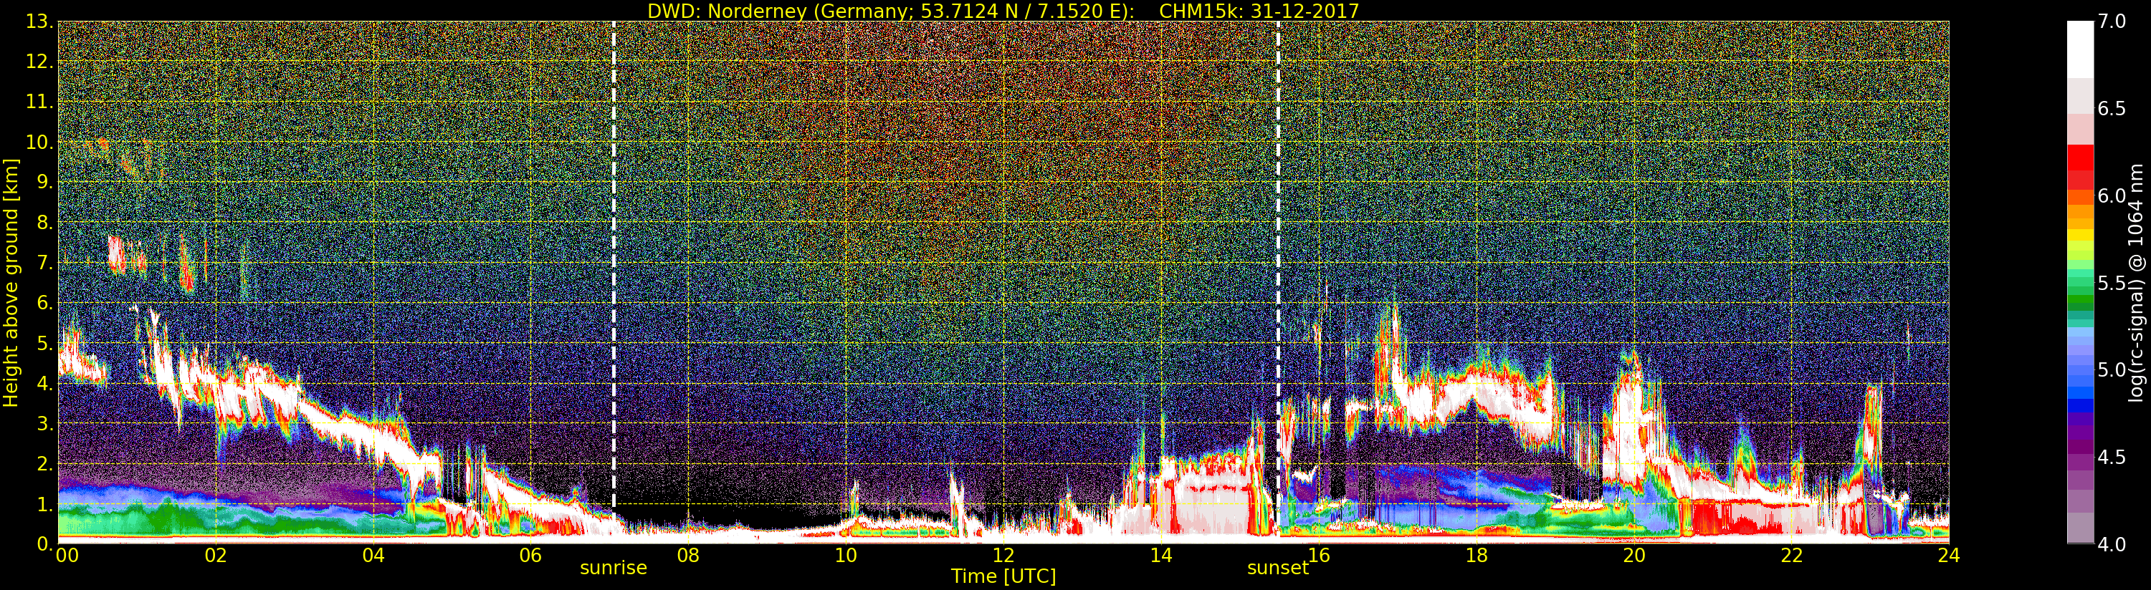This screenshot has width=2151, height=590.
Task: Click the '8.' height axis tick label
Action: (45, 223)
